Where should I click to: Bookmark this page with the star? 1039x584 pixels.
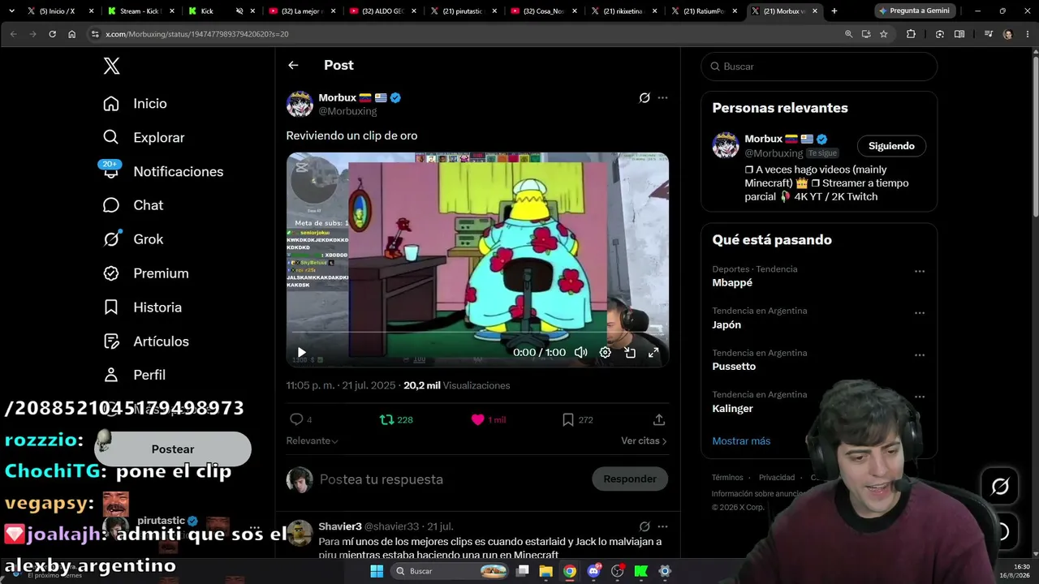[884, 34]
